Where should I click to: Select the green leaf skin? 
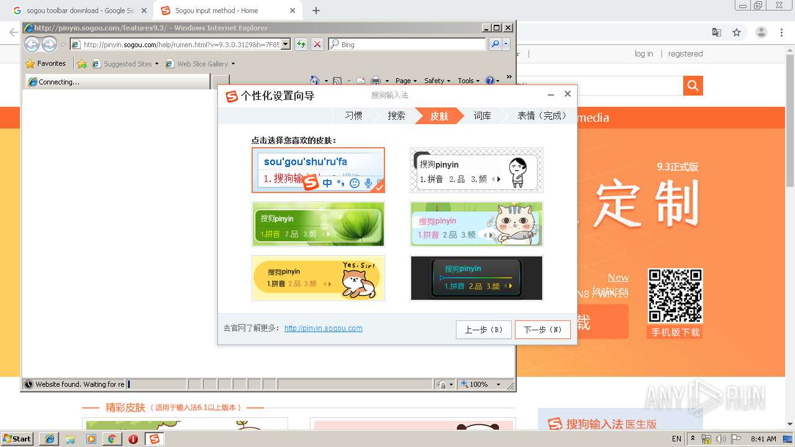318,224
